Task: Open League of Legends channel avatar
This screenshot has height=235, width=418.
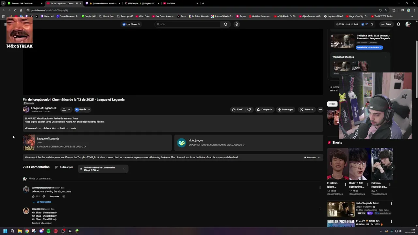Action: pos(26,109)
